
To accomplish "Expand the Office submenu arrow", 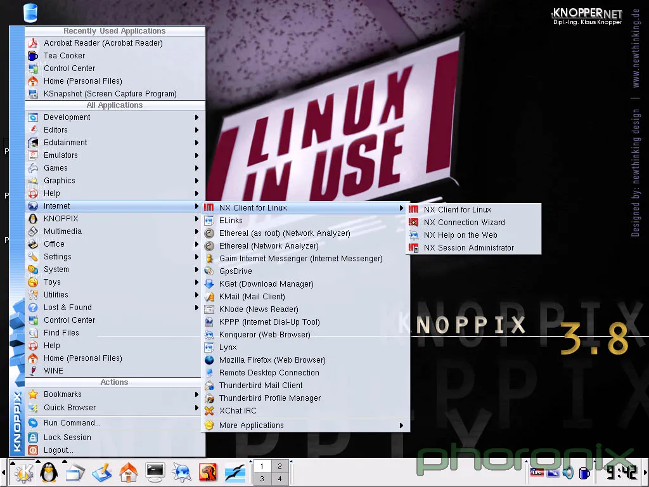I will [196, 244].
